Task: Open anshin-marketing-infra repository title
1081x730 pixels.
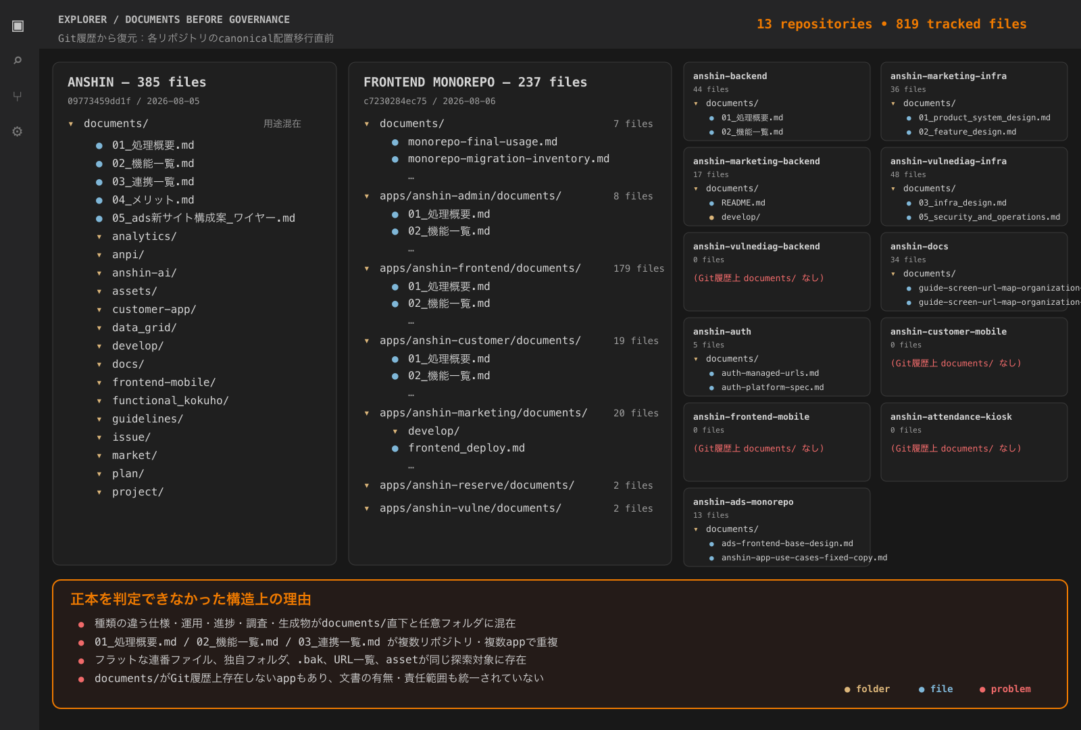Action: tap(948, 76)
